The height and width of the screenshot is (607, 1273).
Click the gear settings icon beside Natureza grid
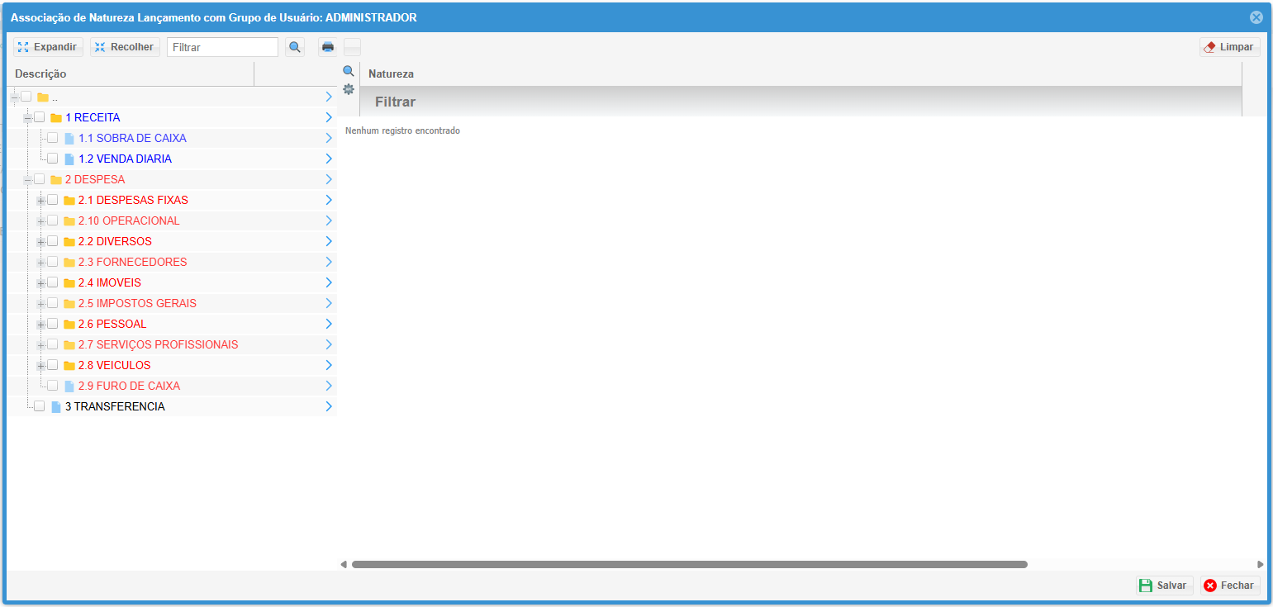point(349,89)
